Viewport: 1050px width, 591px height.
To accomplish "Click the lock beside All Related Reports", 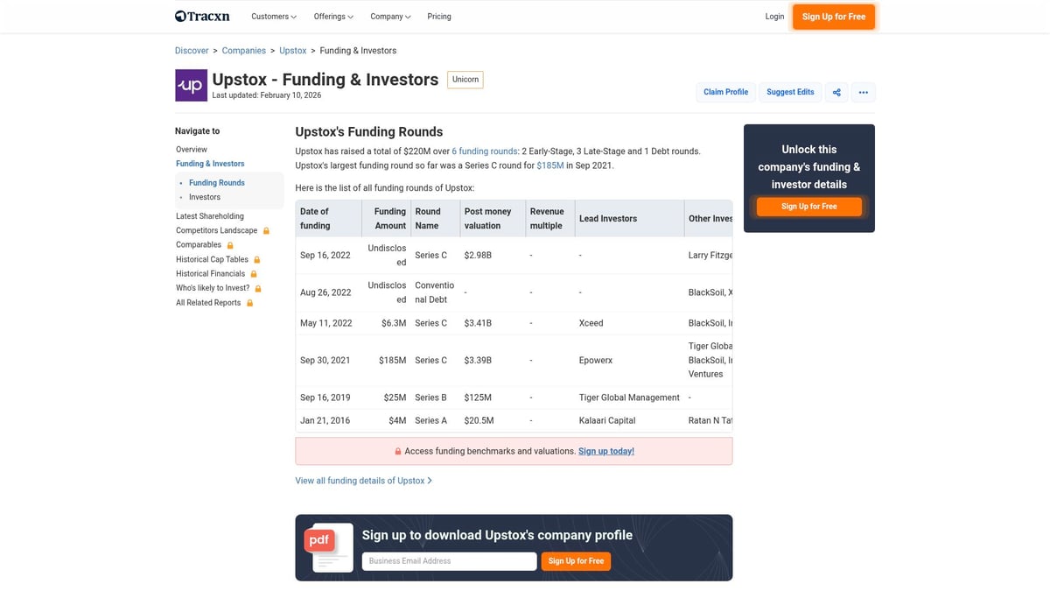I will point(249,302).
